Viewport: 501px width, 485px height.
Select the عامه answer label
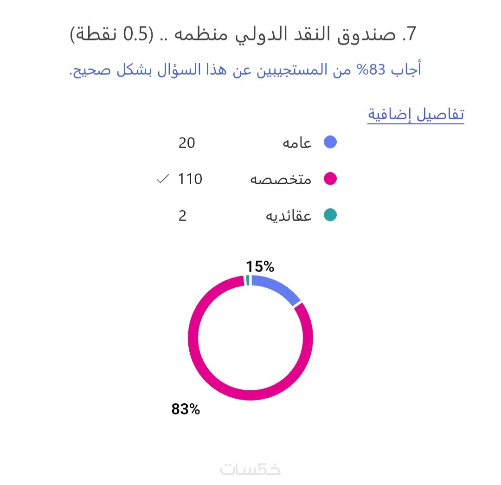(298, 143)
